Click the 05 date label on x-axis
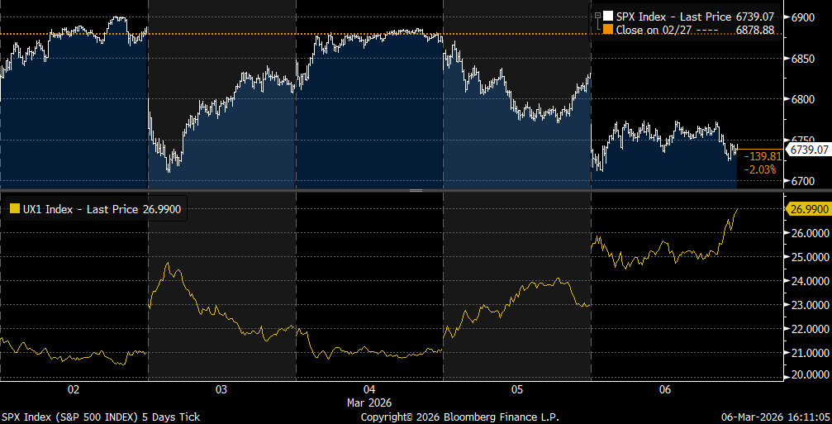 517,390
